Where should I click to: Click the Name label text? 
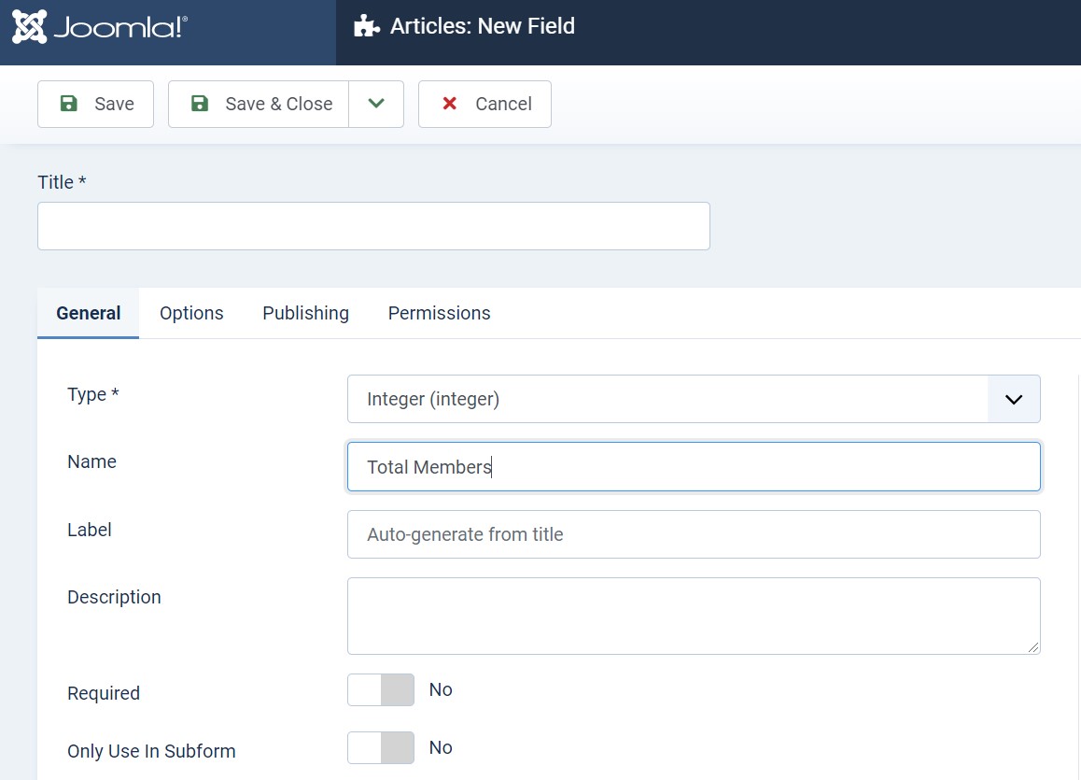[x=91, y=461]
